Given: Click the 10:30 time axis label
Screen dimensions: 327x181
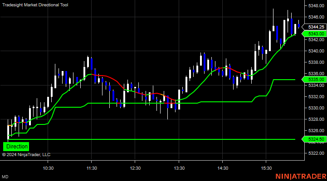Looking at the screenshot, I should [48, 168].
